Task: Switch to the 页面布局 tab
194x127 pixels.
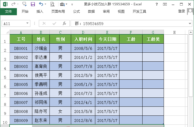Action: coord(58,12)
